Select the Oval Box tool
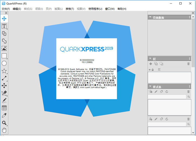This screenshot has width=196, height=141. click(x=4, y=63)
